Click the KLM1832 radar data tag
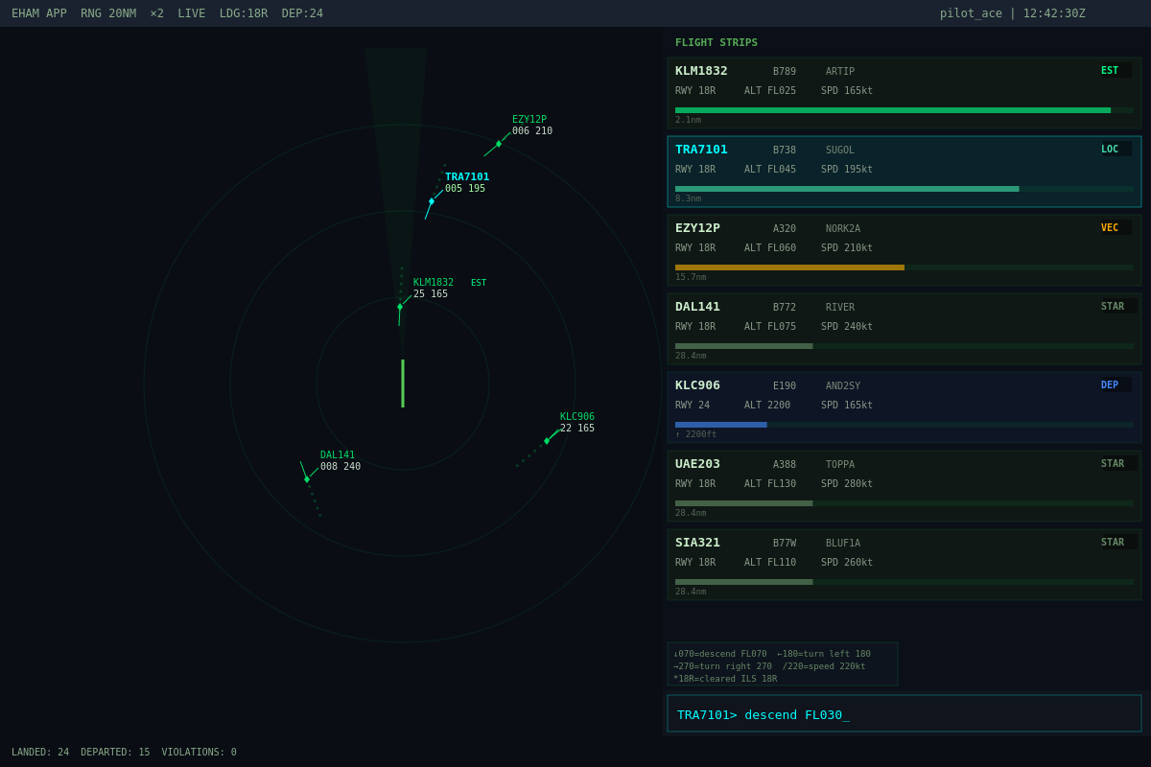Screen dimensions: 1151x767 [434, 288]
